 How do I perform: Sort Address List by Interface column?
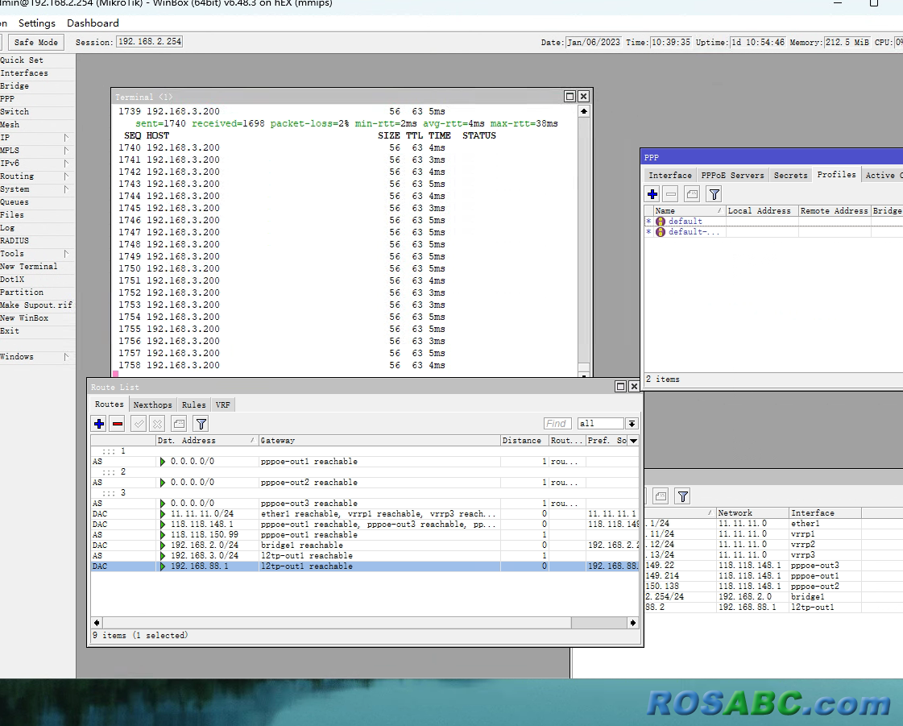tap(825, 512)
